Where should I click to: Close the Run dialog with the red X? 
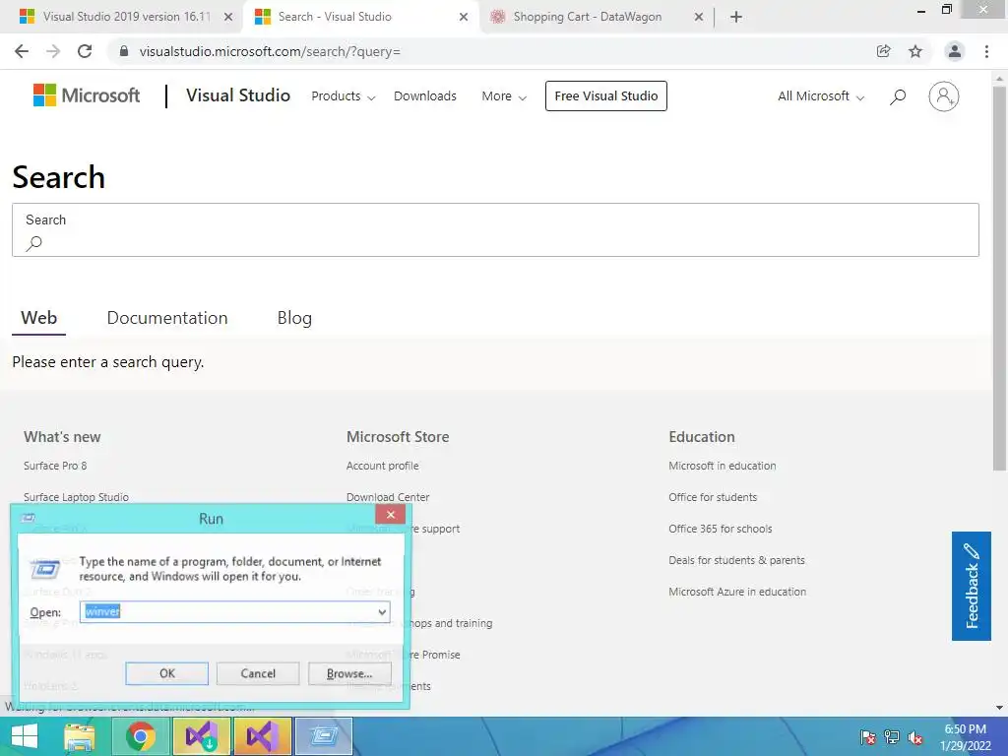pos(390,514)
